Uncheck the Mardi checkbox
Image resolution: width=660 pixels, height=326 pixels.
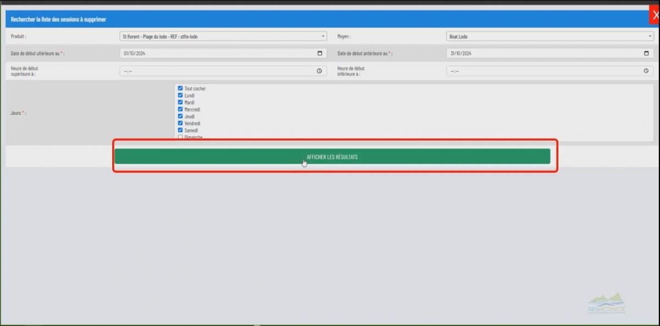[x=180, y=102]
